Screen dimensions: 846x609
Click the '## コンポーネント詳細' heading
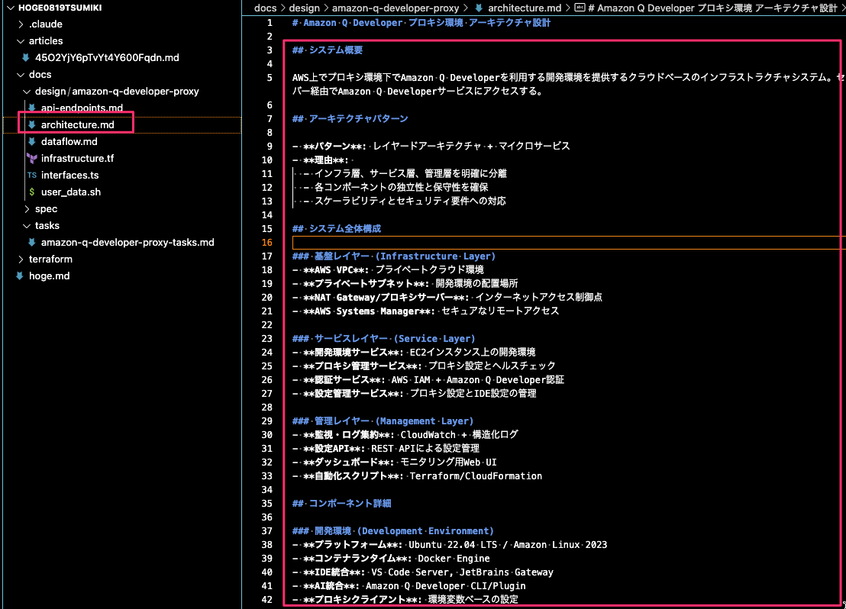coord(341,503)
